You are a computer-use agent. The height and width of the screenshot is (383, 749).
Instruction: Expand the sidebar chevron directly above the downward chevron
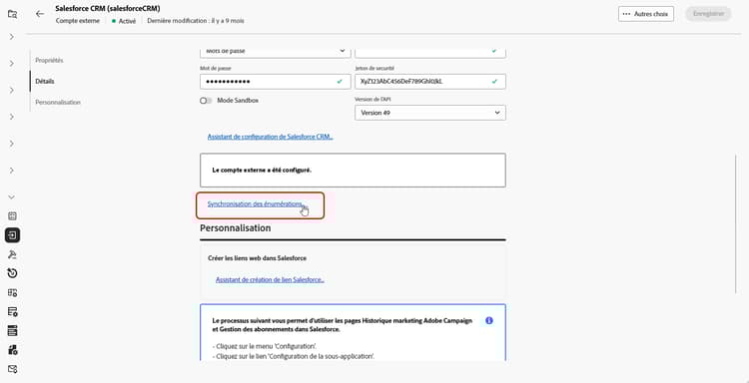tap(12, 171)
